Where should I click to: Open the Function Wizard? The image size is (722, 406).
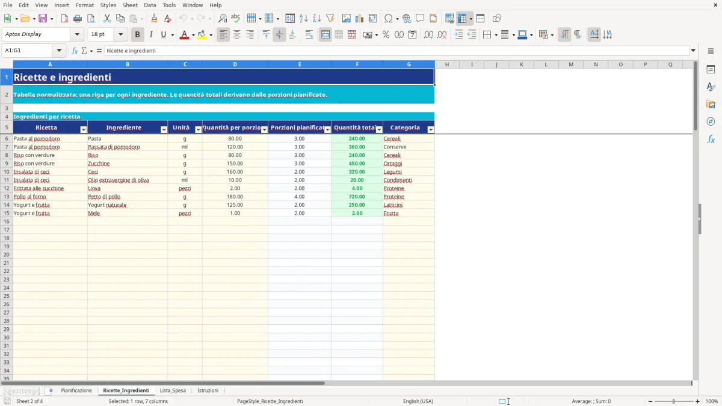(75, 51)
